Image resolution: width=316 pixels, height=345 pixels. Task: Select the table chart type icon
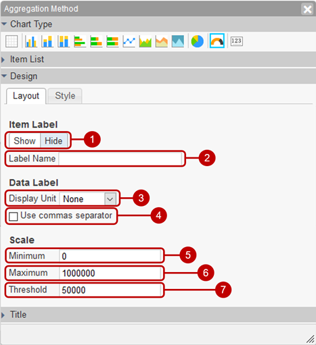(x=12, y=41)
